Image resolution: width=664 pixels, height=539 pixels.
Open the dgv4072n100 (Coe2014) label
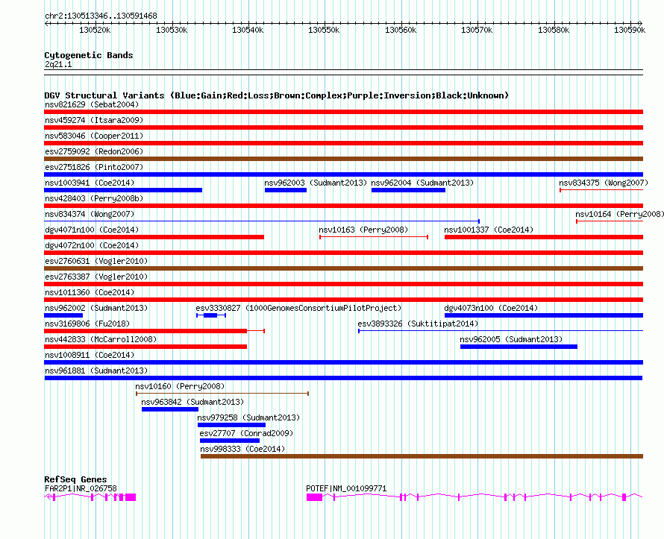[x=92, y=245]
